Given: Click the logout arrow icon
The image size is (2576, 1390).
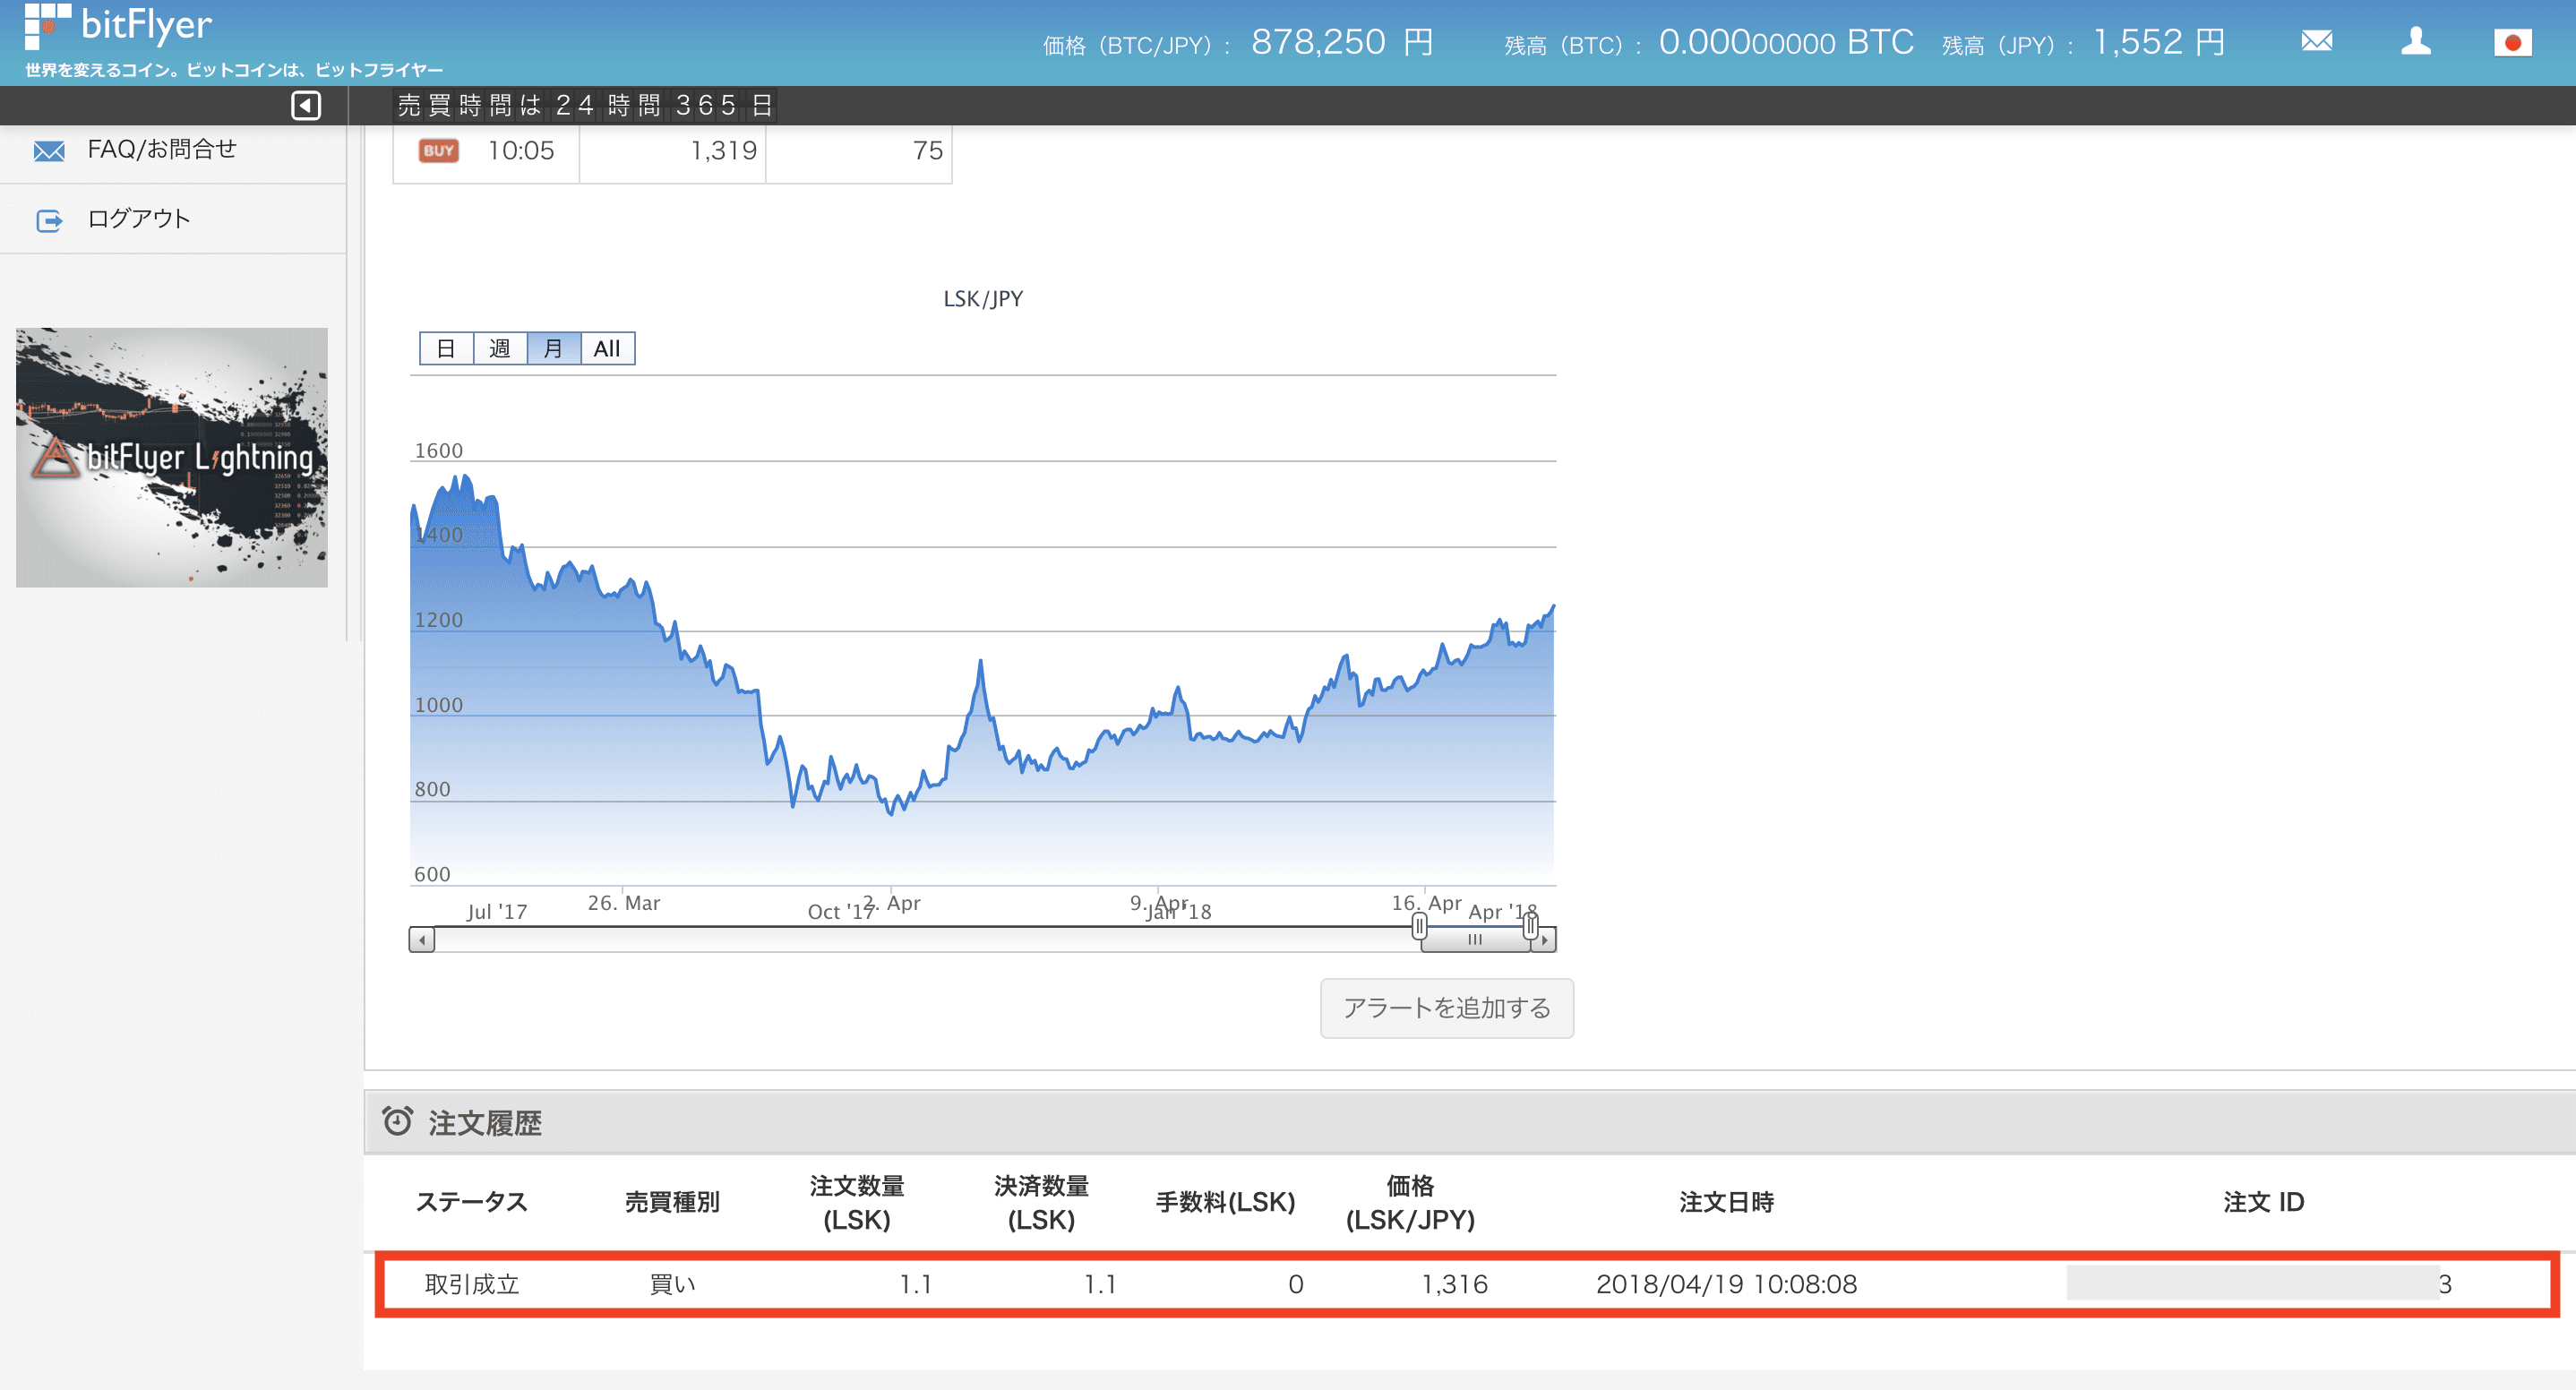Looking at the screenshot, I should tap(49, 220).
